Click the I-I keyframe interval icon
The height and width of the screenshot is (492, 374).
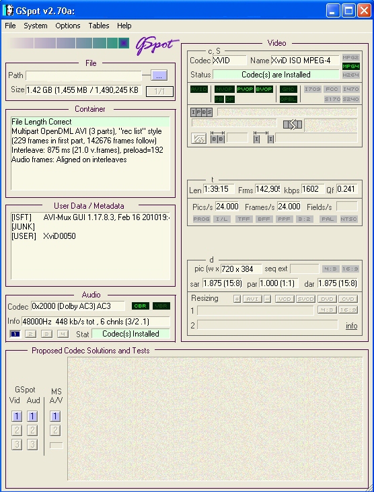(263, 137)
